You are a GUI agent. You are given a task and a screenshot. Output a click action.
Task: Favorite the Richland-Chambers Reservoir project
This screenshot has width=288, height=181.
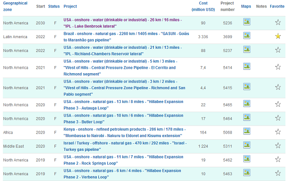278,50
